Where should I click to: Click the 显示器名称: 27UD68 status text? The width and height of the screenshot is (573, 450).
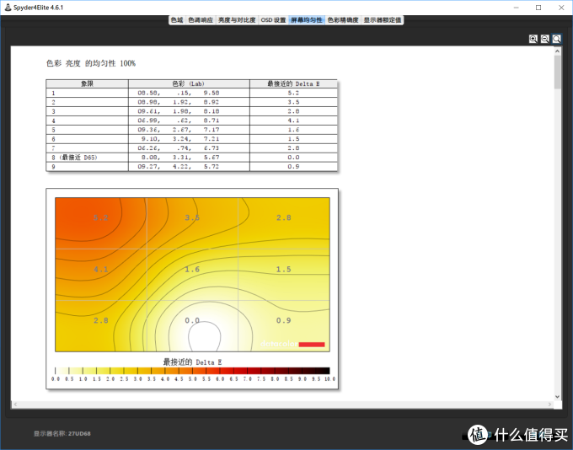pyautogui.click(x=62, y=433)
